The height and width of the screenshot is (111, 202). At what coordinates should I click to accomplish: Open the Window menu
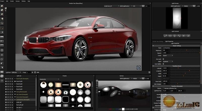click(x=23, y=1)
